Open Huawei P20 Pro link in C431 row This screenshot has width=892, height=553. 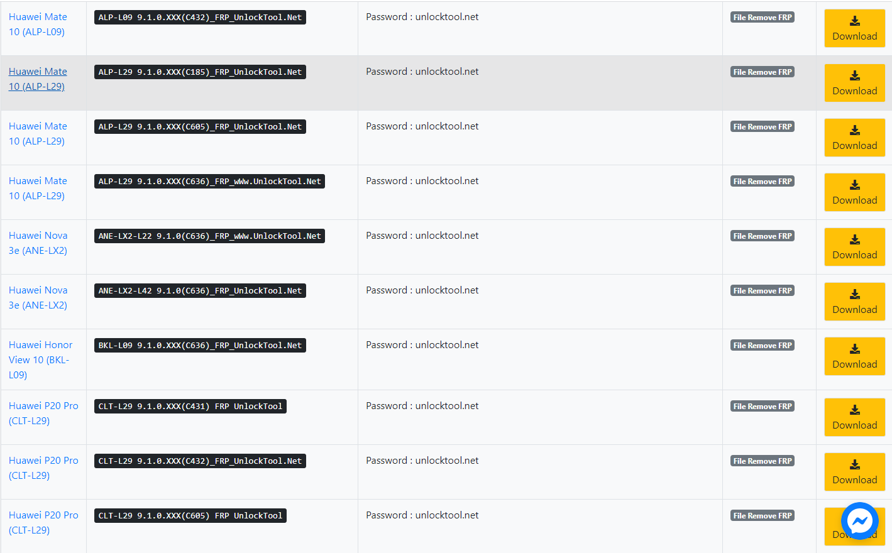[x=43, y=413]
